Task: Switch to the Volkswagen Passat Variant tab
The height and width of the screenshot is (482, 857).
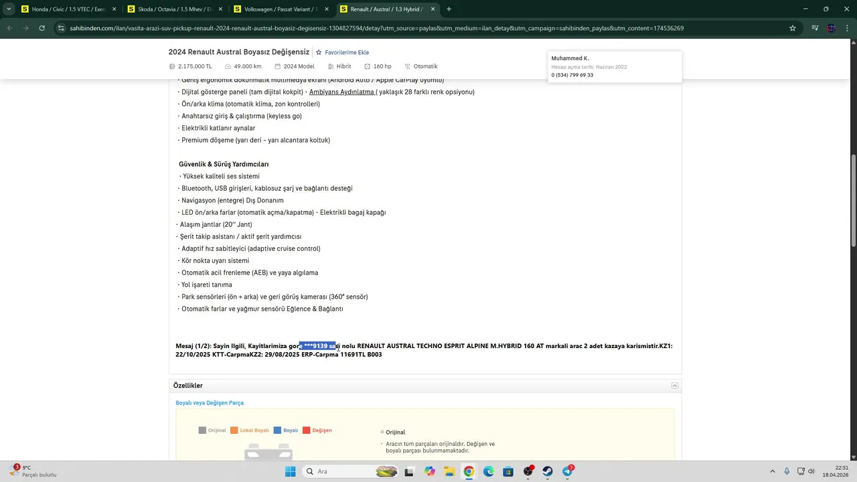Action: (x=281, y=9)
